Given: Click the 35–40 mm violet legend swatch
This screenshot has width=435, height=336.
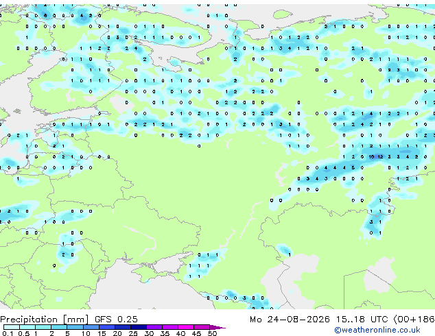Looking at the screenshot, I should tap(170, 327).
